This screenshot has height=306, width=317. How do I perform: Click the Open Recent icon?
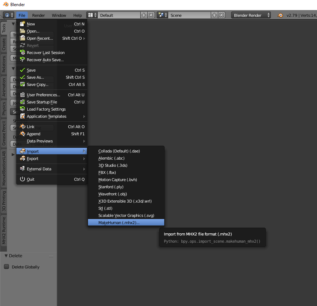tap(23, 38)
